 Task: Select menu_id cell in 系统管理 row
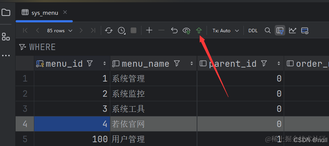(72, 78)
